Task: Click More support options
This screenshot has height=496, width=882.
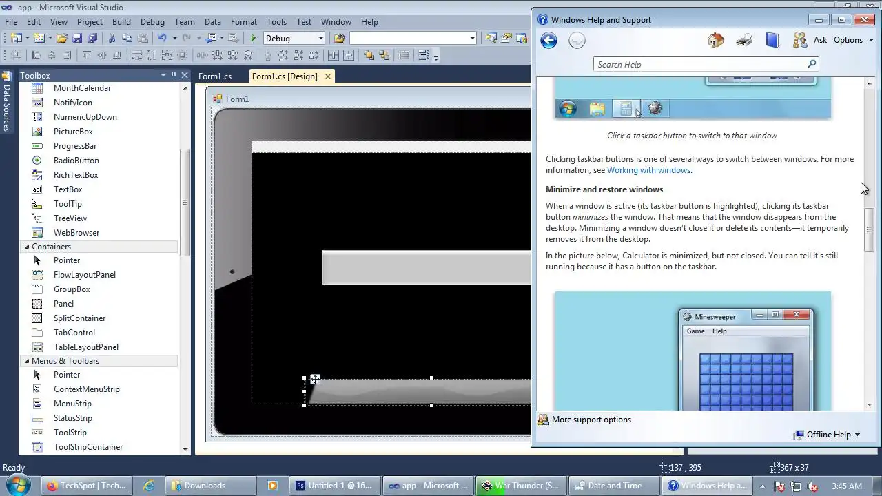Action: click(x=591, y=420)
